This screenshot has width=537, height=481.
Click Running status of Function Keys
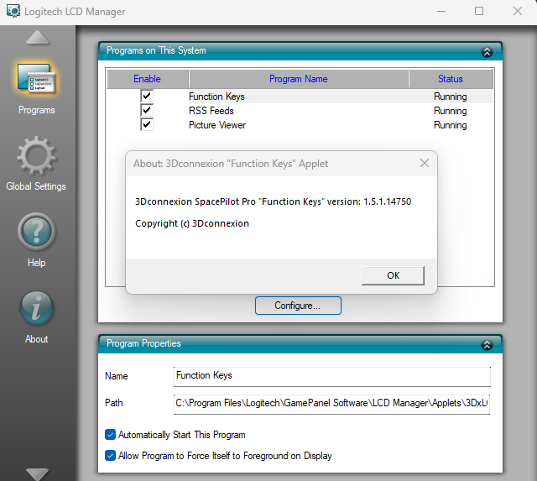click(x=450, y=97)
